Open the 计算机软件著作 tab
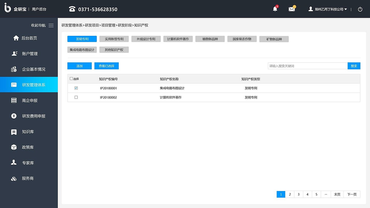The width and height of the screenshot is (370, 208). pyautogui.click(x=178, y=39)
